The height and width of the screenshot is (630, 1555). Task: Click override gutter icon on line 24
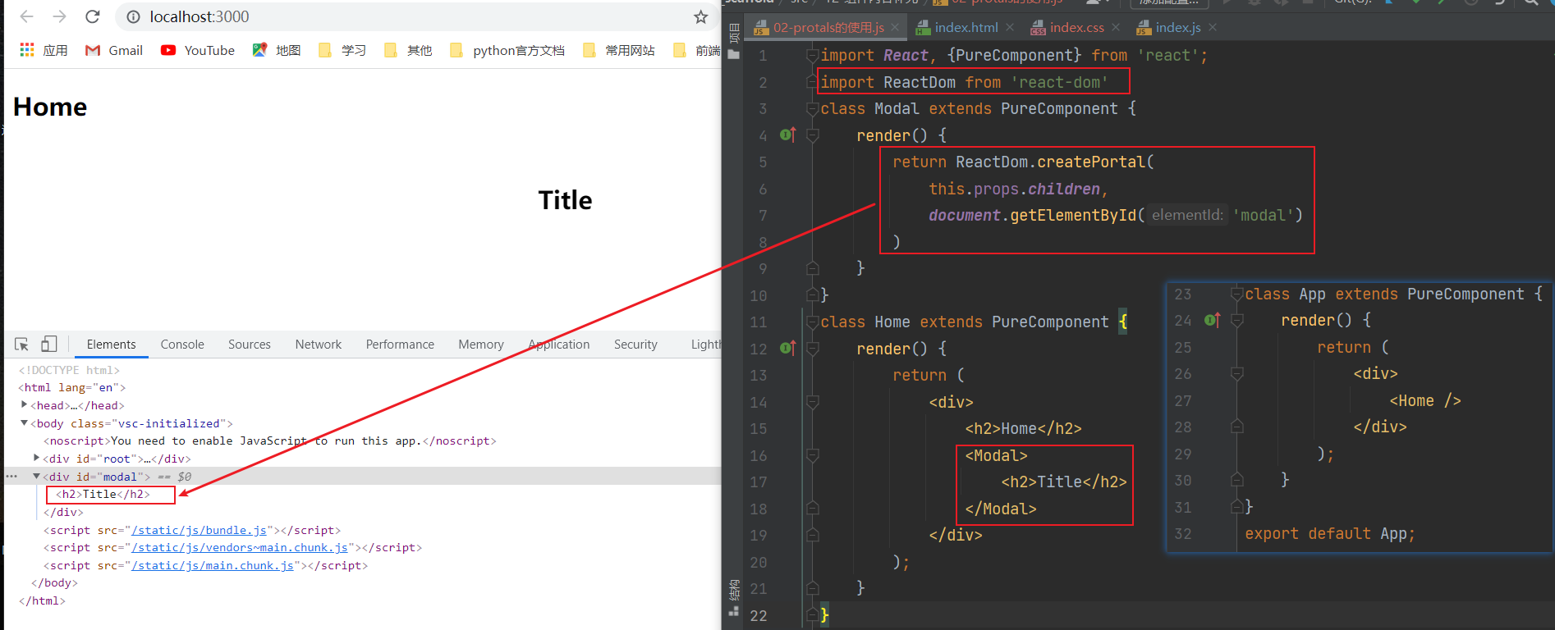pos(1213,320)
